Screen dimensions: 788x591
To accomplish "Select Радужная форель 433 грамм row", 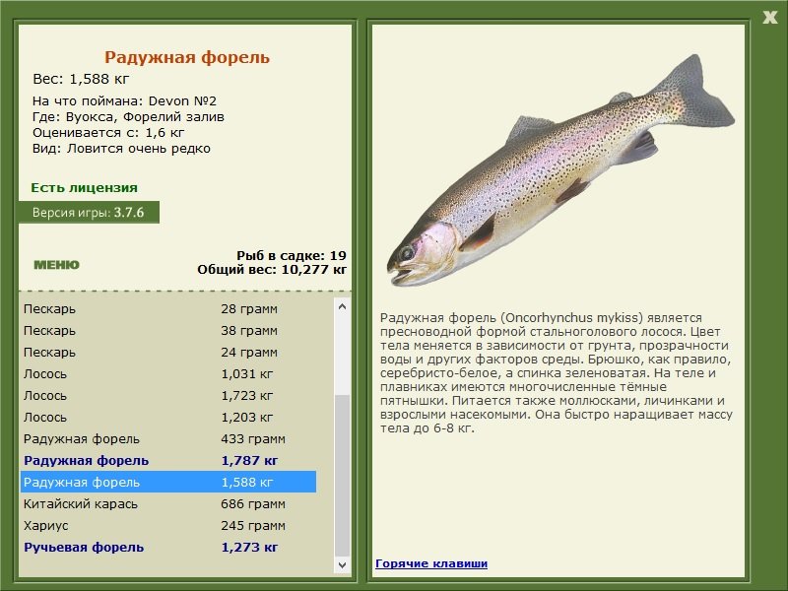I will click(167, 438).
